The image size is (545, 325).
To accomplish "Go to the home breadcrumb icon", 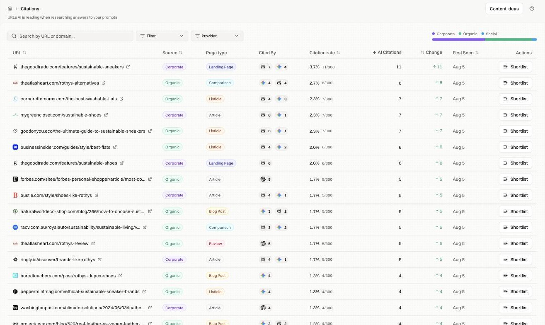I will coord(10,9).
